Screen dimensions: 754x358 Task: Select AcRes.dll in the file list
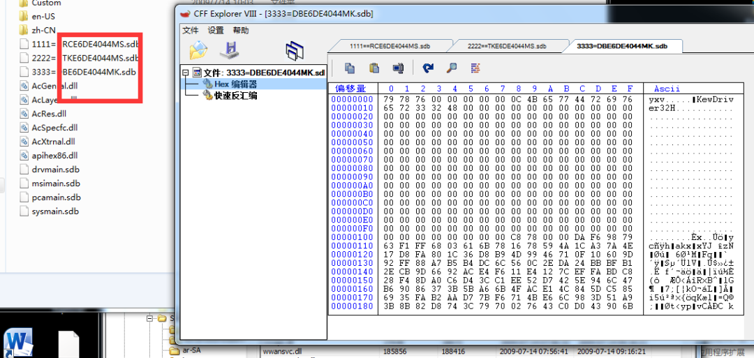pyautogui.click(x=49, y=114)
